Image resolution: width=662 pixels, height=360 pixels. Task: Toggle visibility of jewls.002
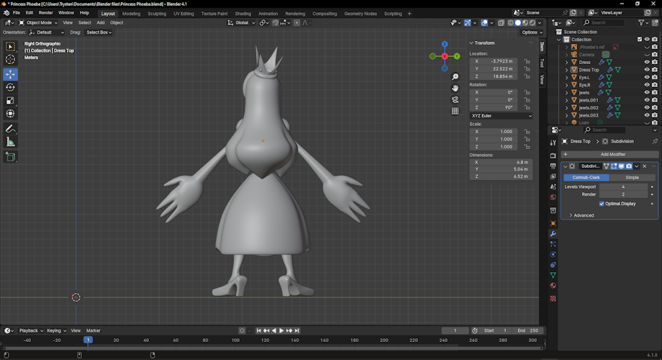pyautogui.click(x=646, y=108)
